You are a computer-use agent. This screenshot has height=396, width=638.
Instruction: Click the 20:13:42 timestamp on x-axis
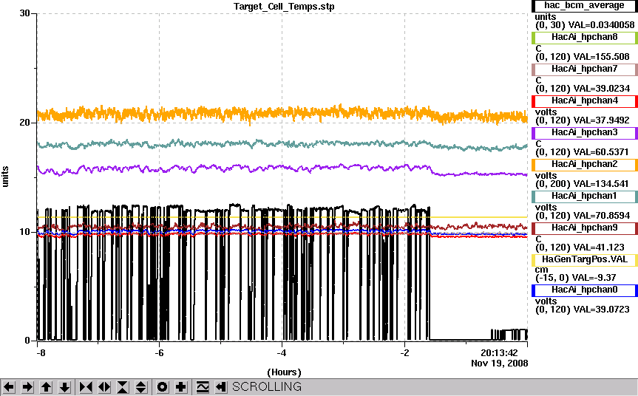[499, 353]
